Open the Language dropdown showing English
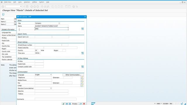The height and width of the screenshot is (105, 187). pos(51,75)
